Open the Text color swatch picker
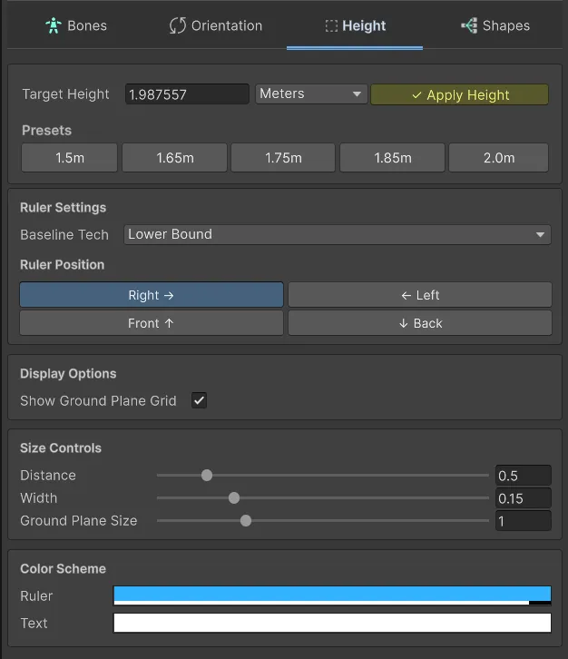This screenshot has width=568, height=659. pos(332,623)
